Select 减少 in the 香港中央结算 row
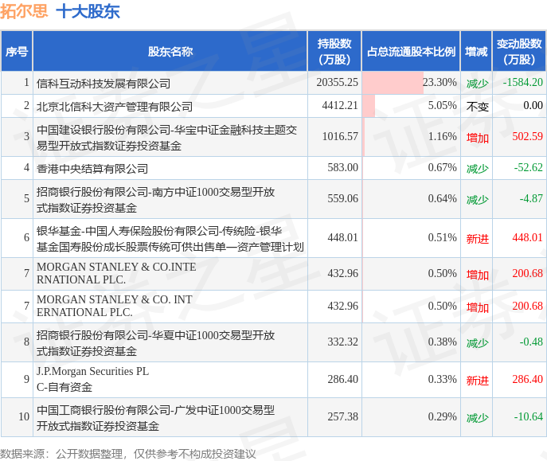This screenshot has width=547, height=461. (x=477, y=169)
